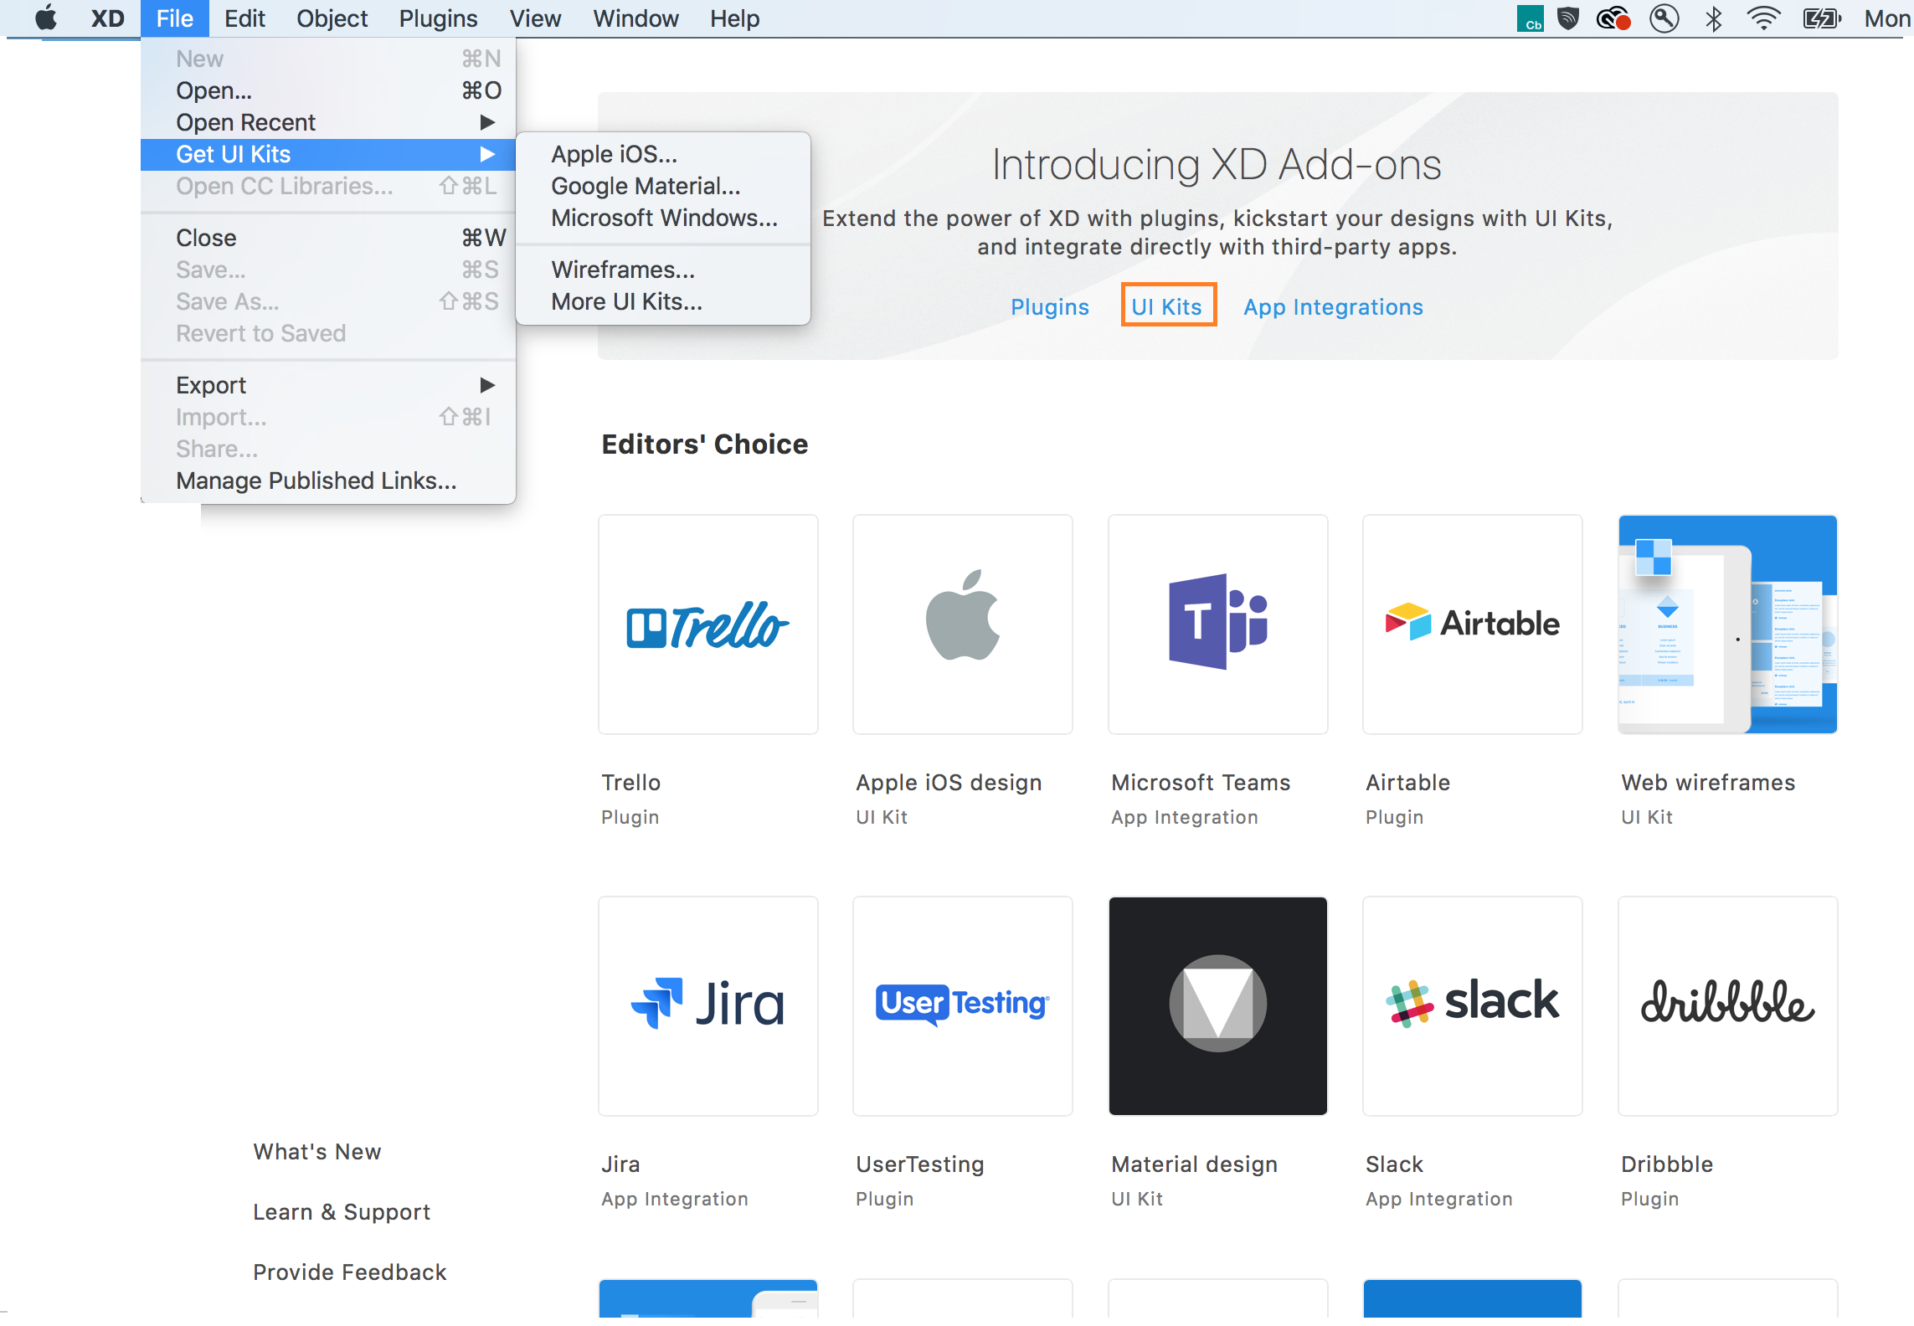Select Wireframes... from submenu
The image size is (1914, 1326).
point(663,270)
